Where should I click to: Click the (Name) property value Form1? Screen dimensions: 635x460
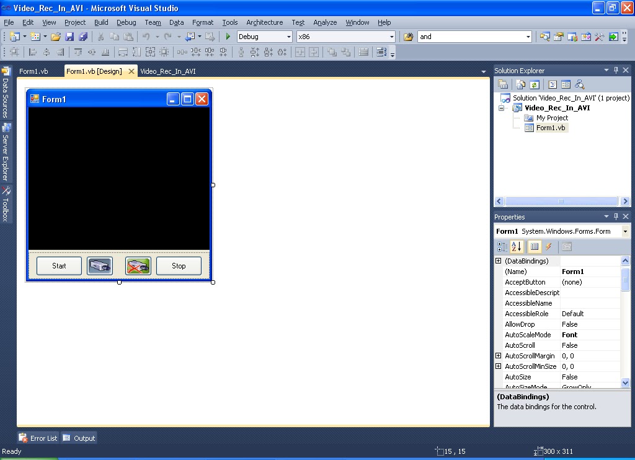pyautogui.click(x=590, y=272)
